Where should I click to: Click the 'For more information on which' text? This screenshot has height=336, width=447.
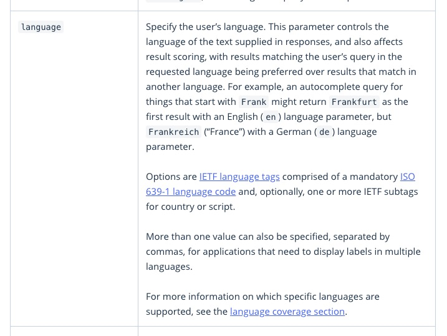[214, 297]
